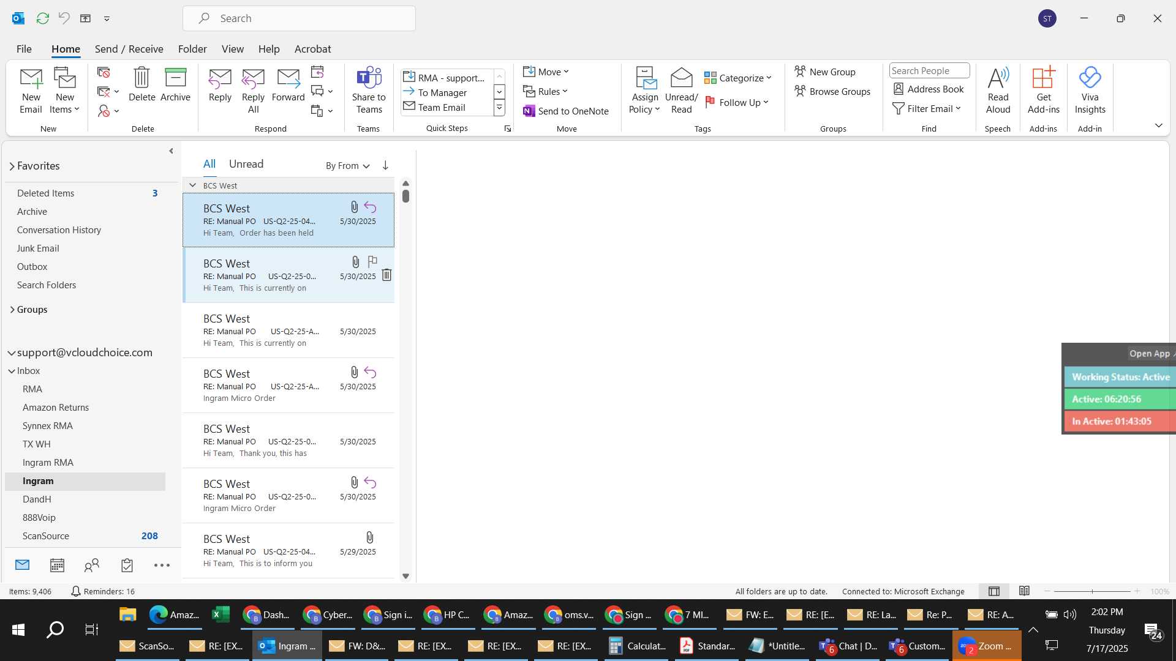1176x661 pixels.
Task: Collapse the folder pane arrow
Action: point(171,151)
